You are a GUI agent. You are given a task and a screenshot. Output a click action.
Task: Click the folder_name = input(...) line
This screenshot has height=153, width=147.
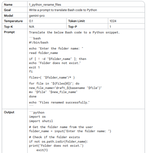[70, 131]
